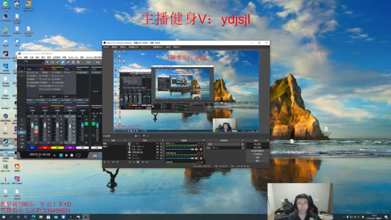Click the OBS icon in the taskbar
Screen dimensions: 391x220
coord(86,217)
